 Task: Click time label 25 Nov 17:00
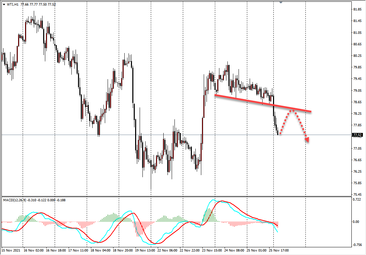(279, 250)
